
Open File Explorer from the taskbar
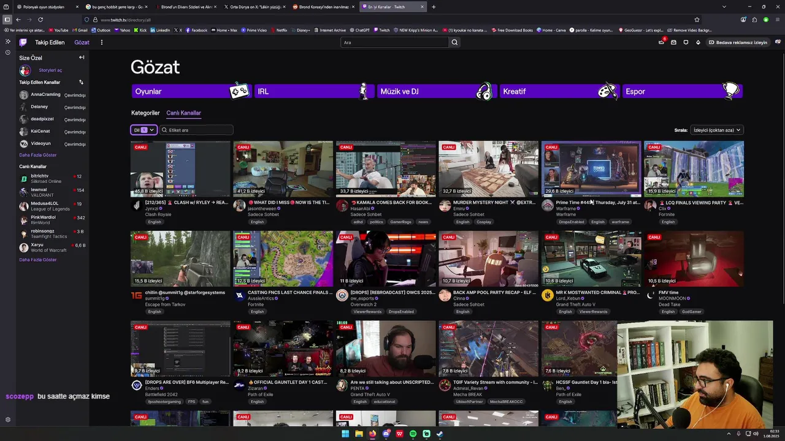tap(359, 434)
